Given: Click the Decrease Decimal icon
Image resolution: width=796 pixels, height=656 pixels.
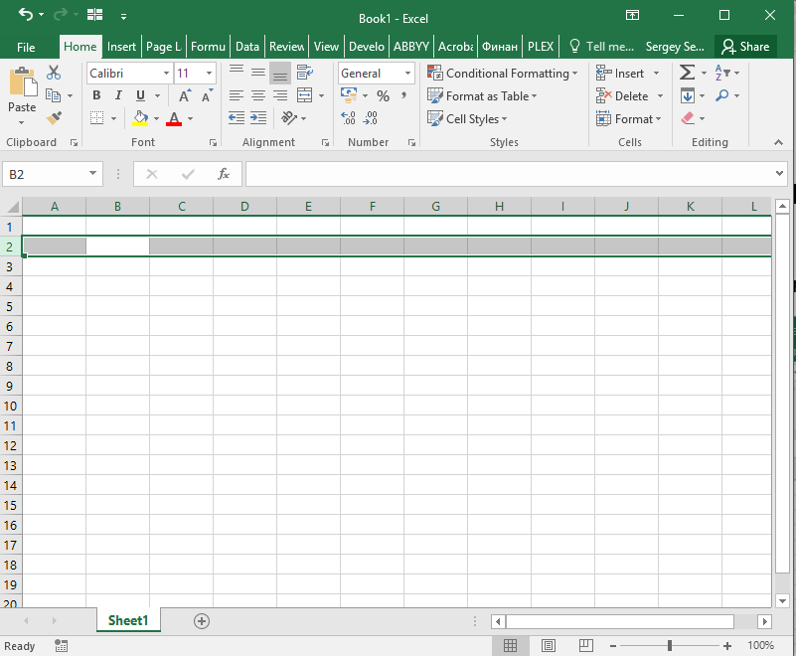Looking at the screenshot, I should pyautogui.click(x=370, y=118).
